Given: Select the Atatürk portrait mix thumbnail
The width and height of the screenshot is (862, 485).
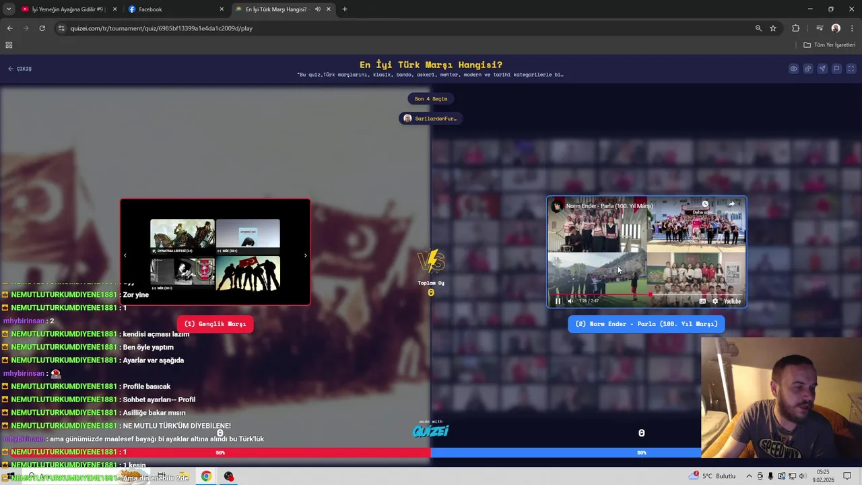Looking at the screenshot, I should [183, 273].
